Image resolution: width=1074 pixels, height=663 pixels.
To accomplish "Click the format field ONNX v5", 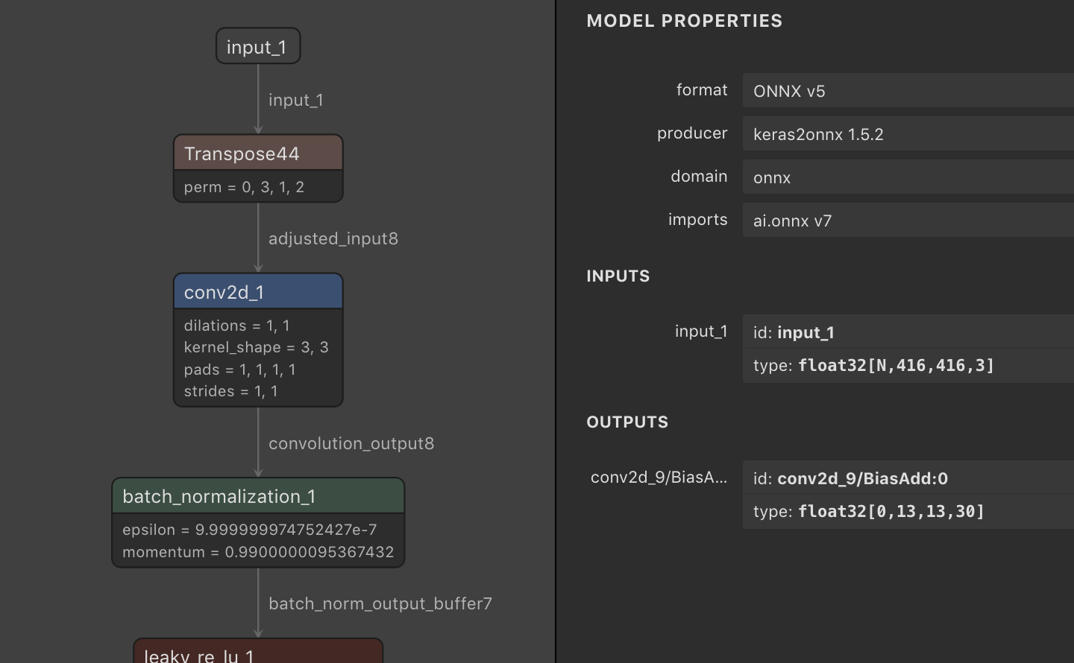I will coord(908,90).
